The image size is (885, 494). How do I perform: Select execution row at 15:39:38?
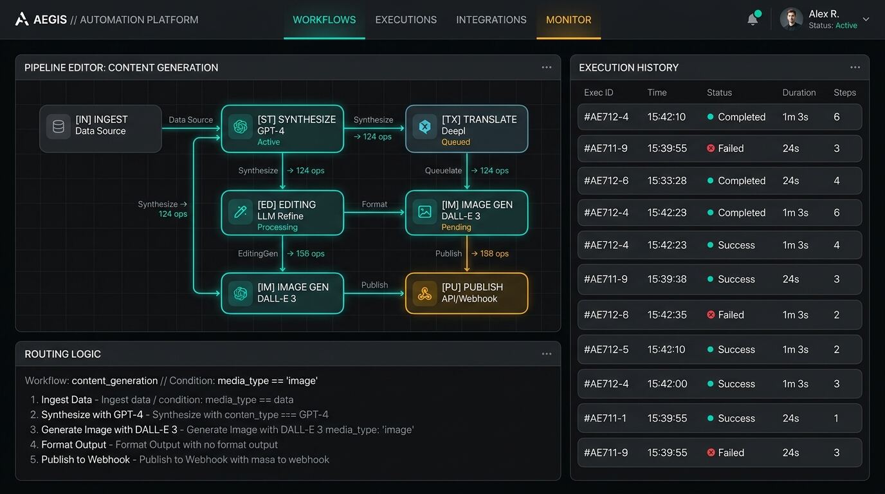click(720, 279)
